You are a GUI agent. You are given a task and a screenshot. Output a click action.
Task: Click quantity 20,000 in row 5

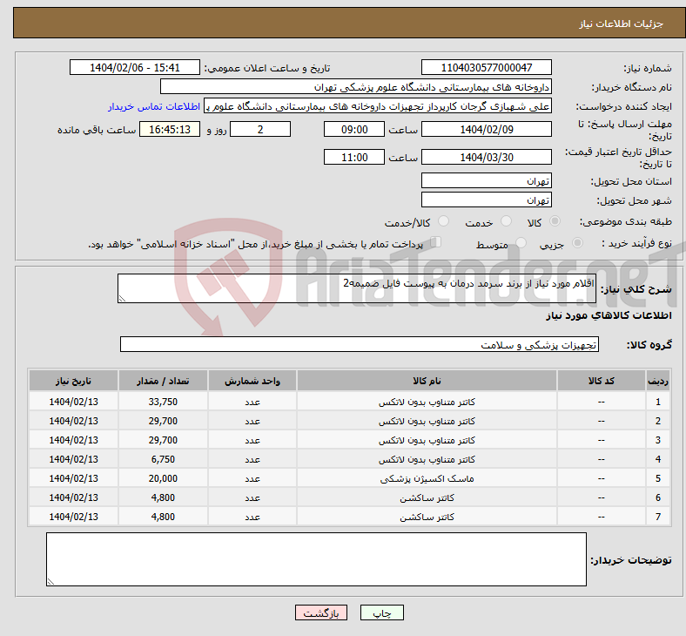163,478
